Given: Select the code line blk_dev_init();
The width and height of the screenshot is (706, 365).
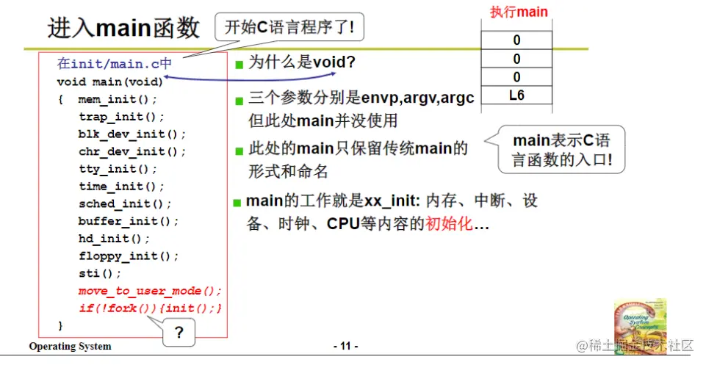Looking at the screenshot, I should pos(132,134).
